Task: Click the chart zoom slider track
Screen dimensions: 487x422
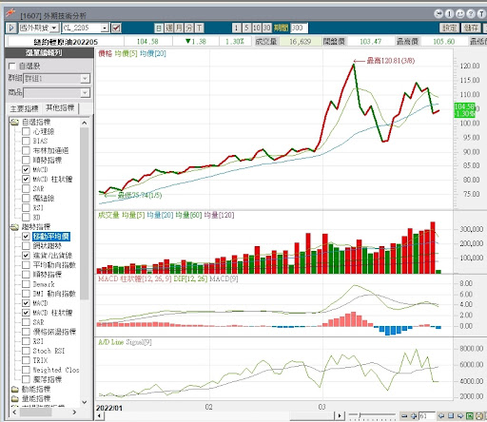Action: [x=372, y=415]
